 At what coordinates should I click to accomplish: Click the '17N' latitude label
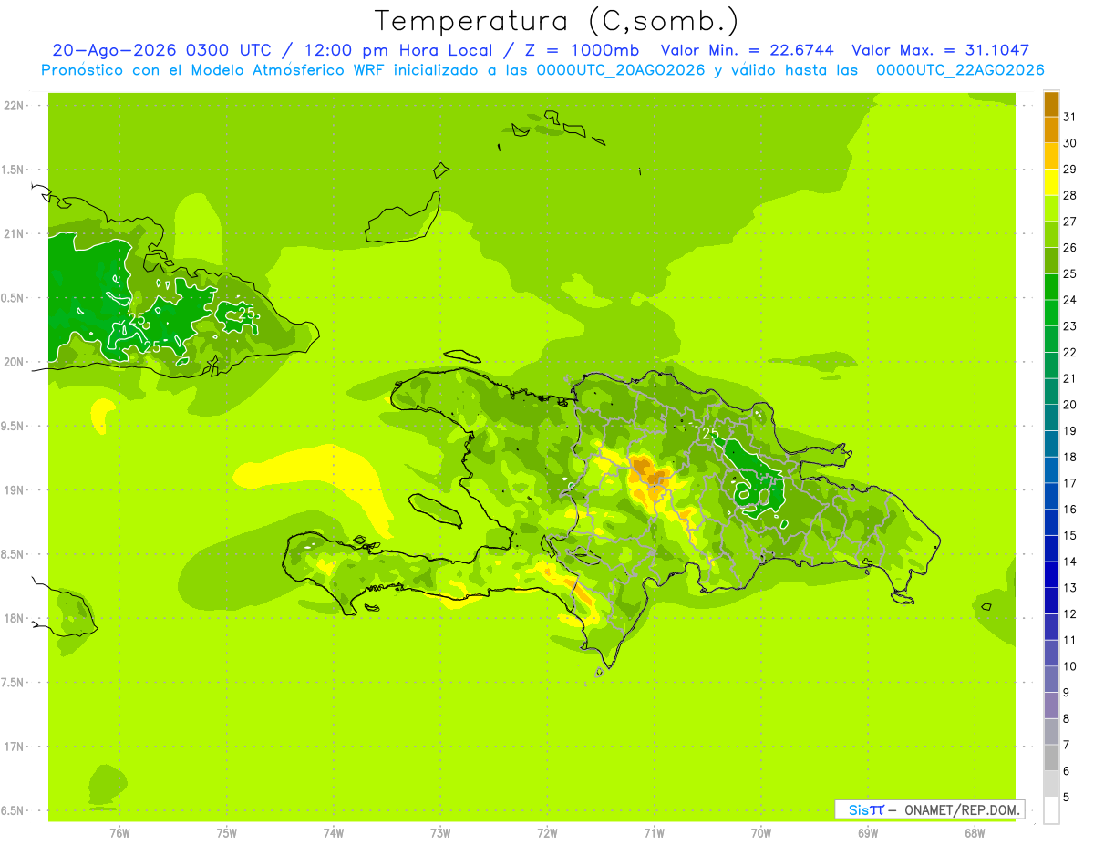click(x=15, y=747)
